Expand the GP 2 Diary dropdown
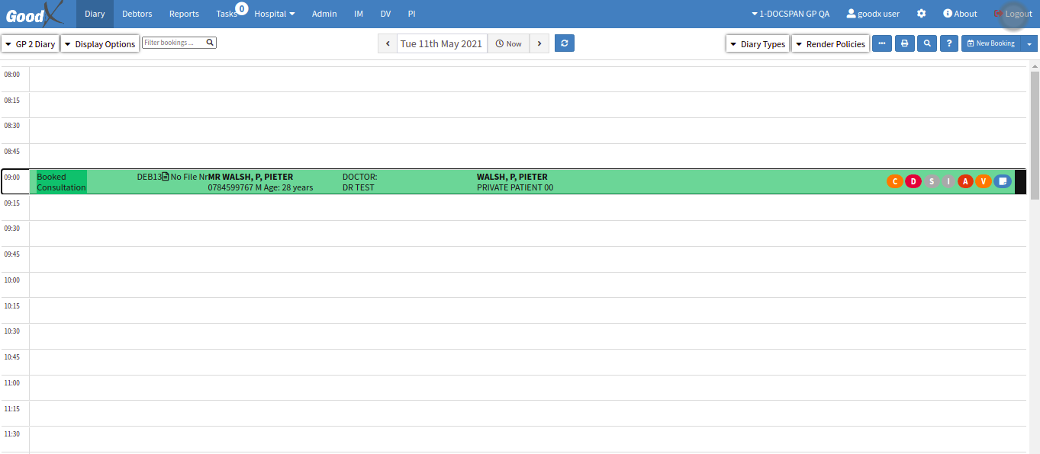The width and height of the screenshot is (1040, 454). (x=31, y=44)
